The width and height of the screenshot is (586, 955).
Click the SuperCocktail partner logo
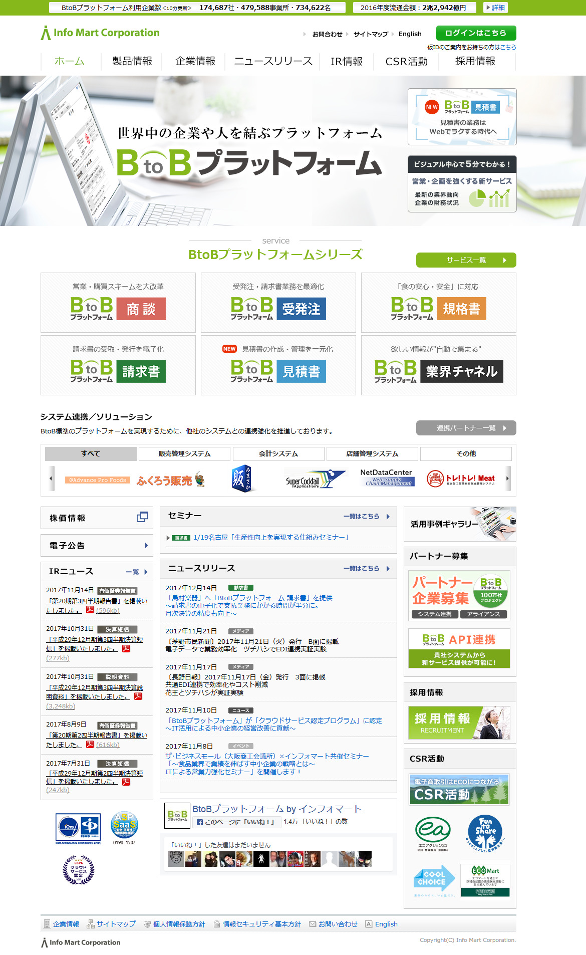pos(315,480)
